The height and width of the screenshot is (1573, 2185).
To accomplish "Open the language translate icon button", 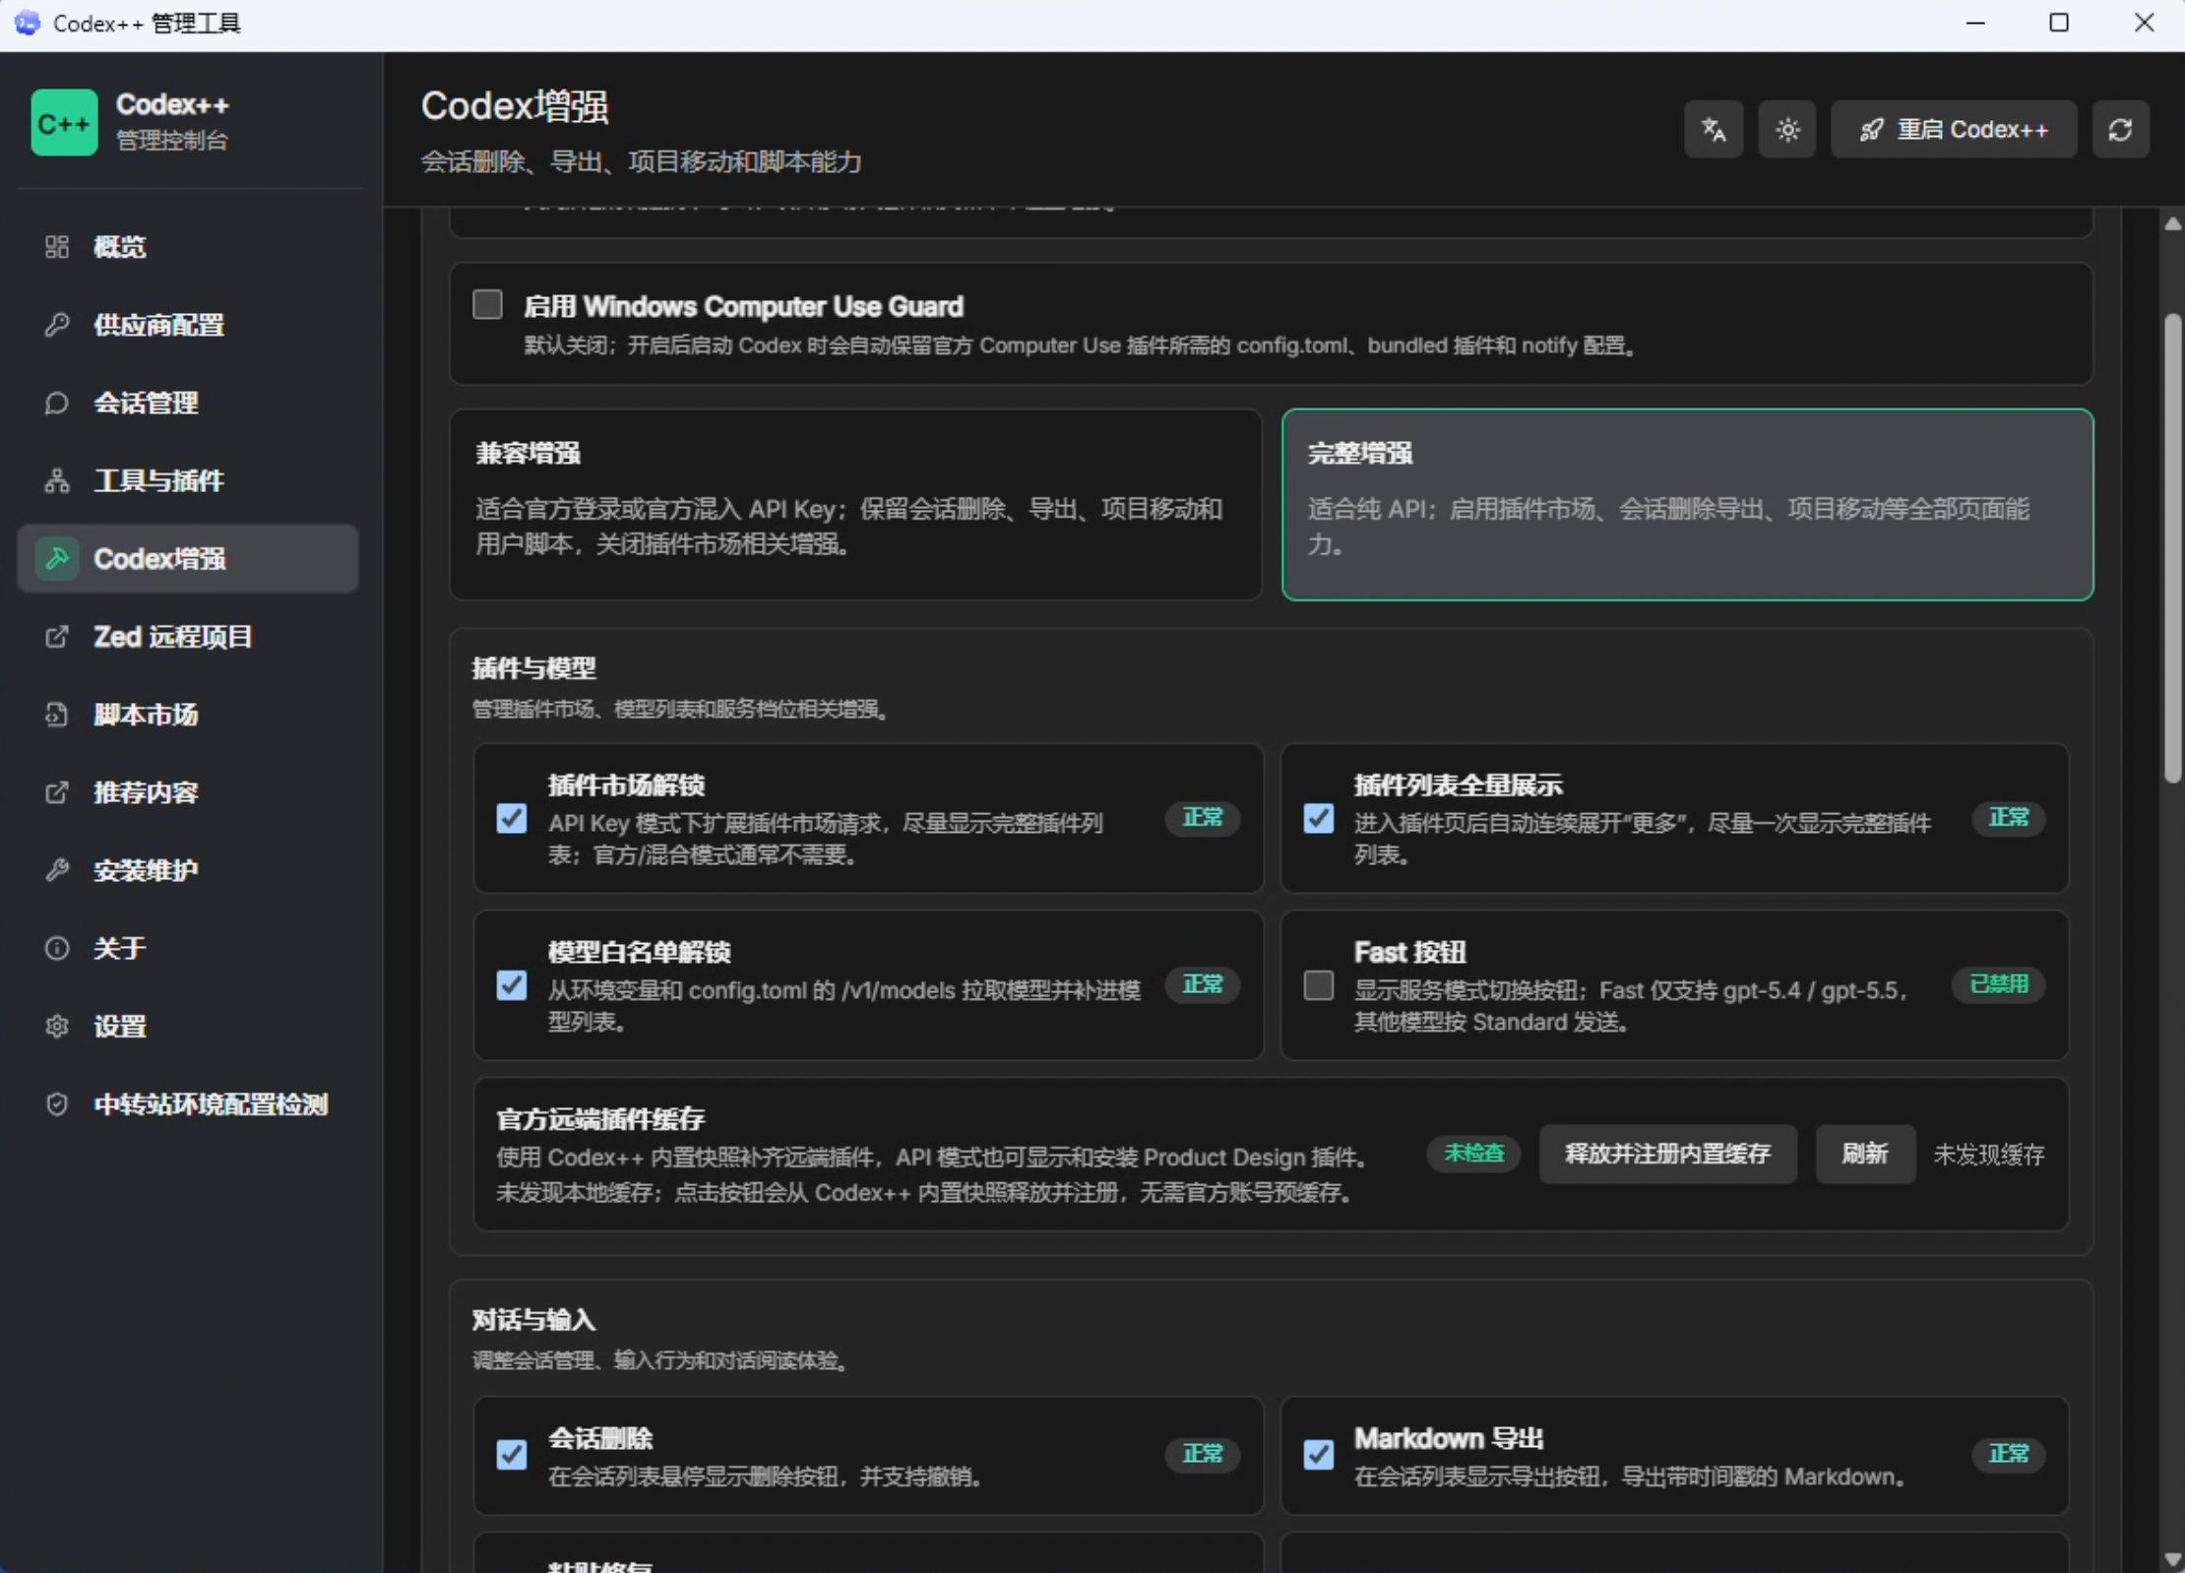I will pyautogui.click(x=1714, y=129).
